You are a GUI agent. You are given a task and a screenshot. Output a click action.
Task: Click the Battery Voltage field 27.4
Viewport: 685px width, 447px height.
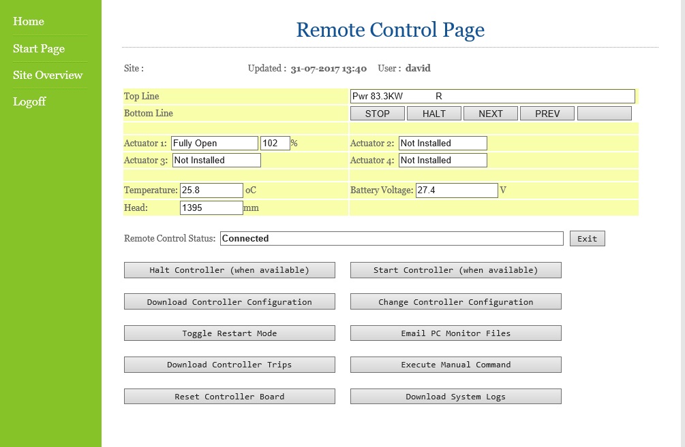tap(457, 190)
